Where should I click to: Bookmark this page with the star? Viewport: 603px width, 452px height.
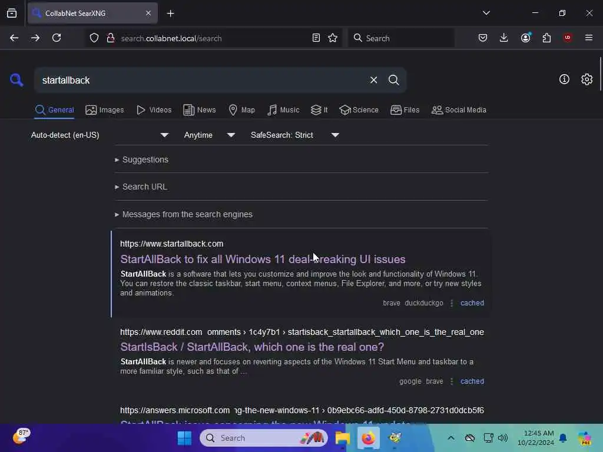(x=333, y=38)
